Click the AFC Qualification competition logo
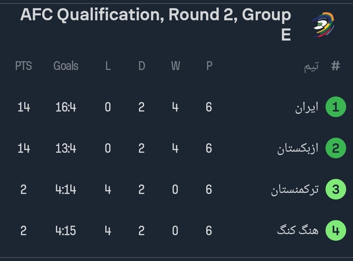The width and height of the screenshot is (353, 261). 323,25
